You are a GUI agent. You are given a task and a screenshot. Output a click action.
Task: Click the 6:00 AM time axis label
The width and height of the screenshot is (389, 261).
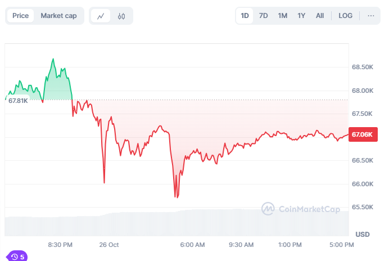click(192, 245)
